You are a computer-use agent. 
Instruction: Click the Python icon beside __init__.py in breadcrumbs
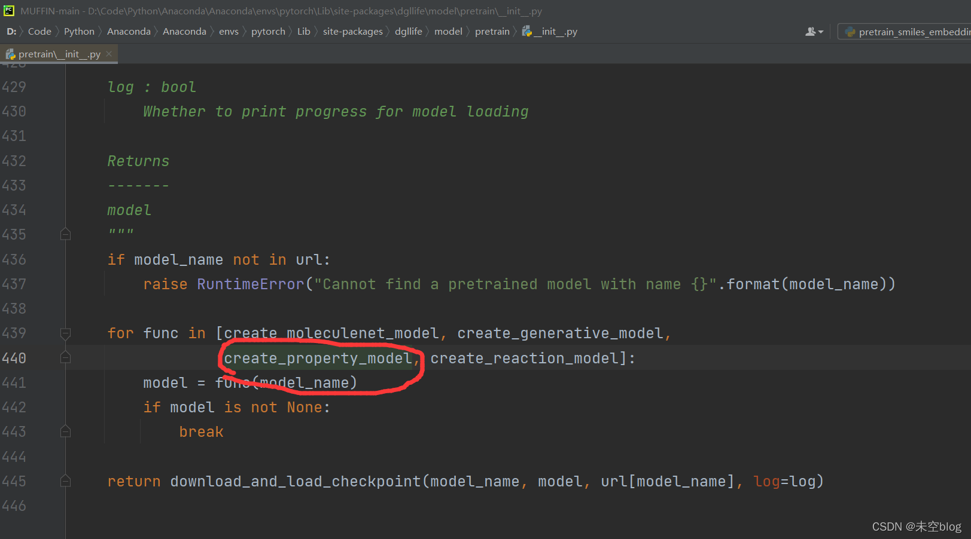[527, 31]
